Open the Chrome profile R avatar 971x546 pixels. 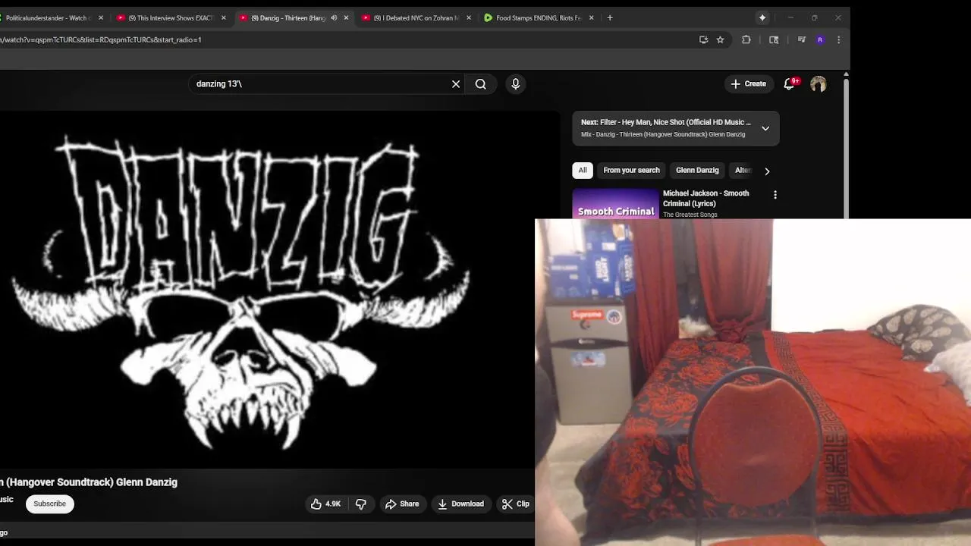[x=820, y=40]
